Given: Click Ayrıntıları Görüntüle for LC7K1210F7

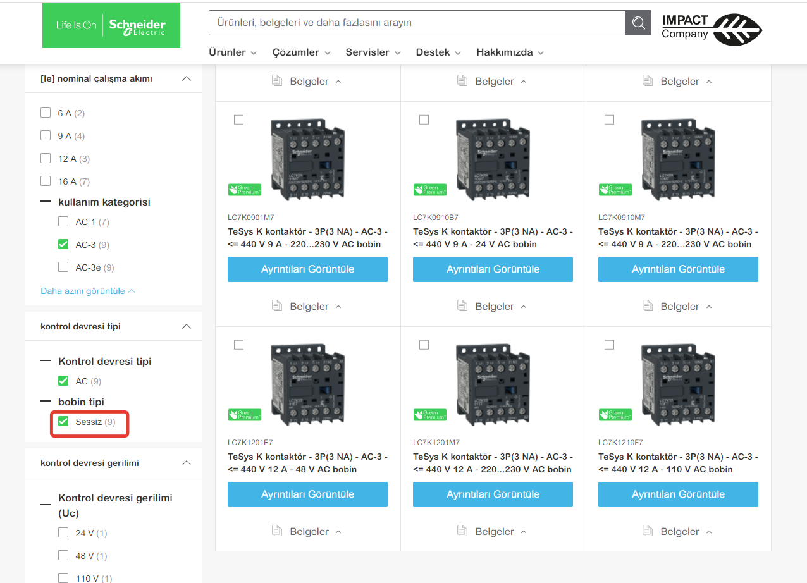Looking at the screenshot, I should [x=678, y=494].
